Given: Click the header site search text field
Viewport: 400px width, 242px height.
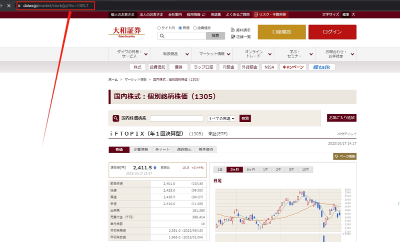Looking at the screenshot, I should [181, 36].
